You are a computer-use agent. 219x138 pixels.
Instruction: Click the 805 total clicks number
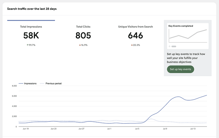tap(83, 36)
